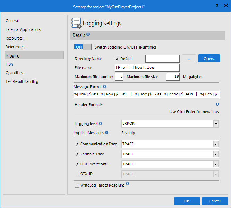Screen dimensions: 231x208
Task: Enable the OTX-ID checkbox
Action: click(77, 174)
